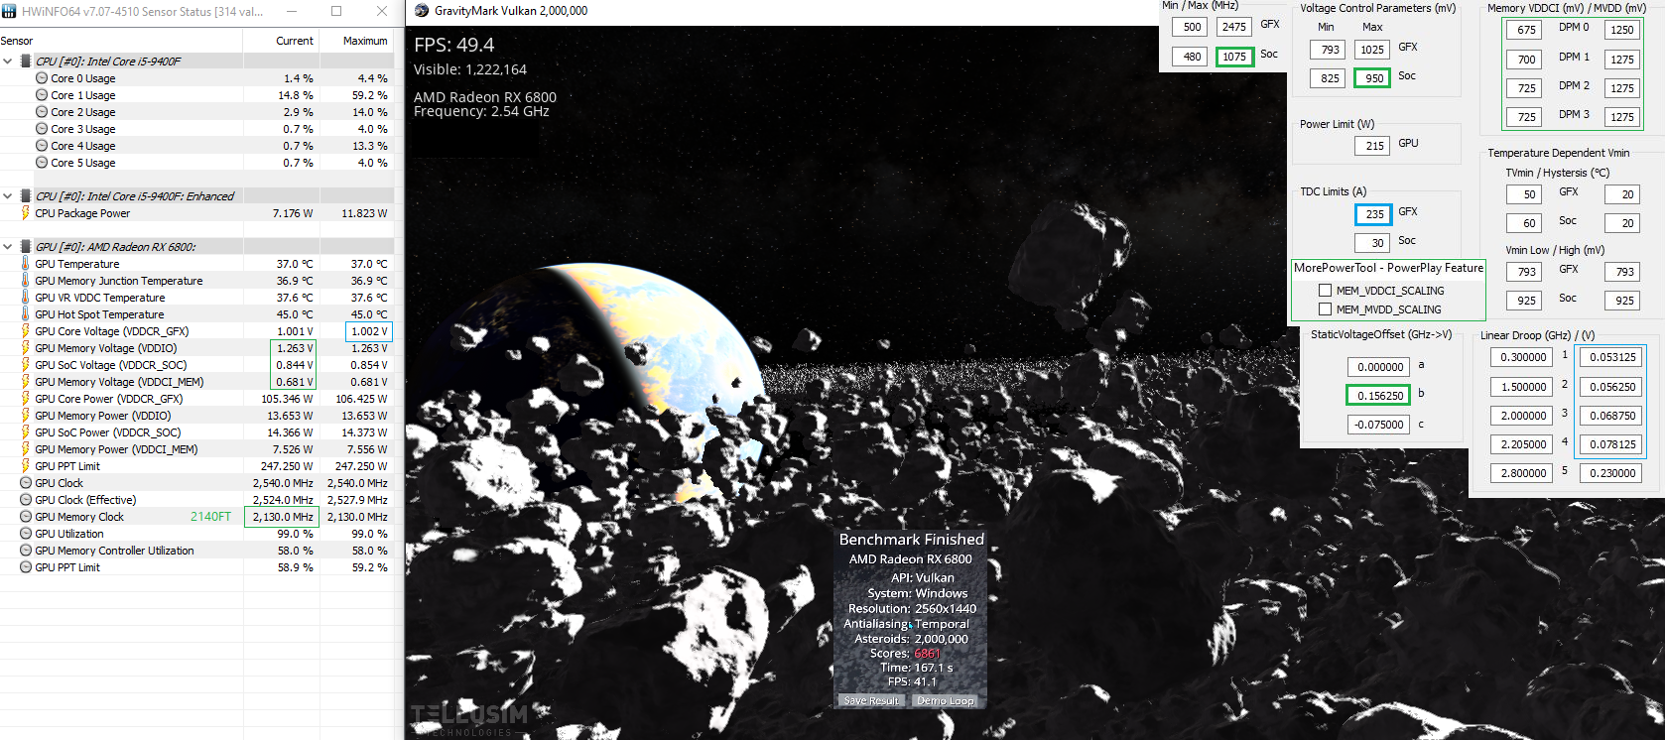
Task: Click the Core 0 Usage sensor icon
Action: [x=42, y=78]
